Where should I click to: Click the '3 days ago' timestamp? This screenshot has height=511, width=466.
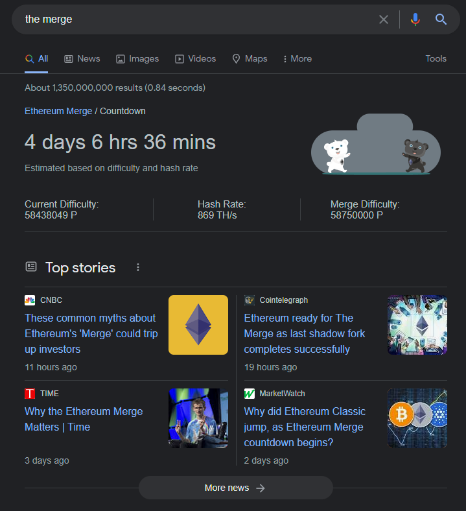(47, 461)
